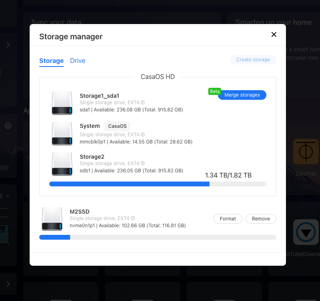Remove the M2SSD drive

261,219
